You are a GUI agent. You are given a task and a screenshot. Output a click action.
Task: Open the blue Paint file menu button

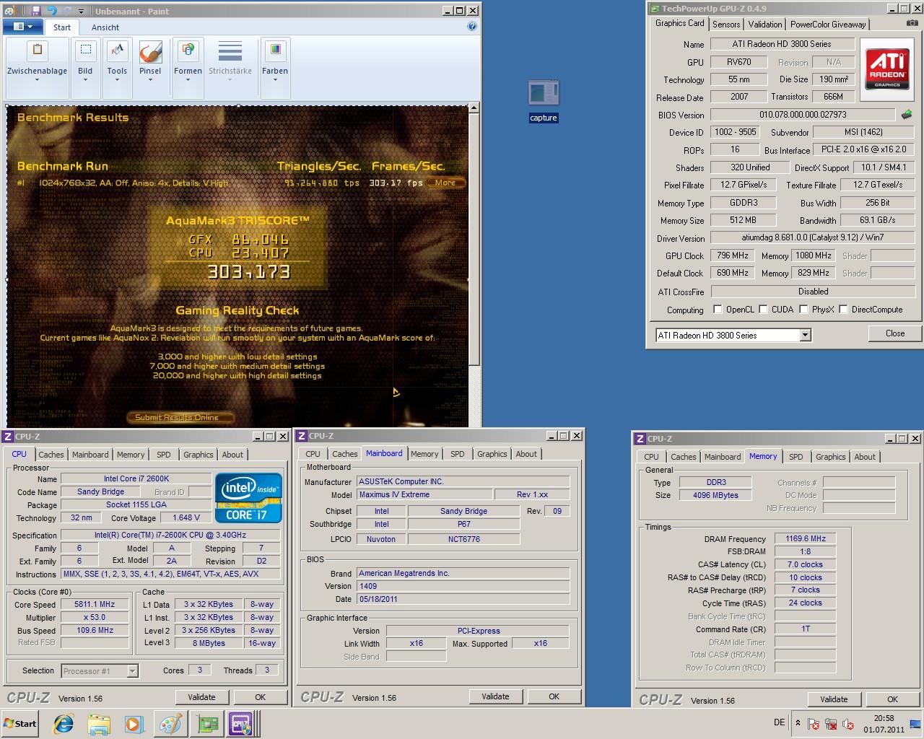[x=23, y=27]
